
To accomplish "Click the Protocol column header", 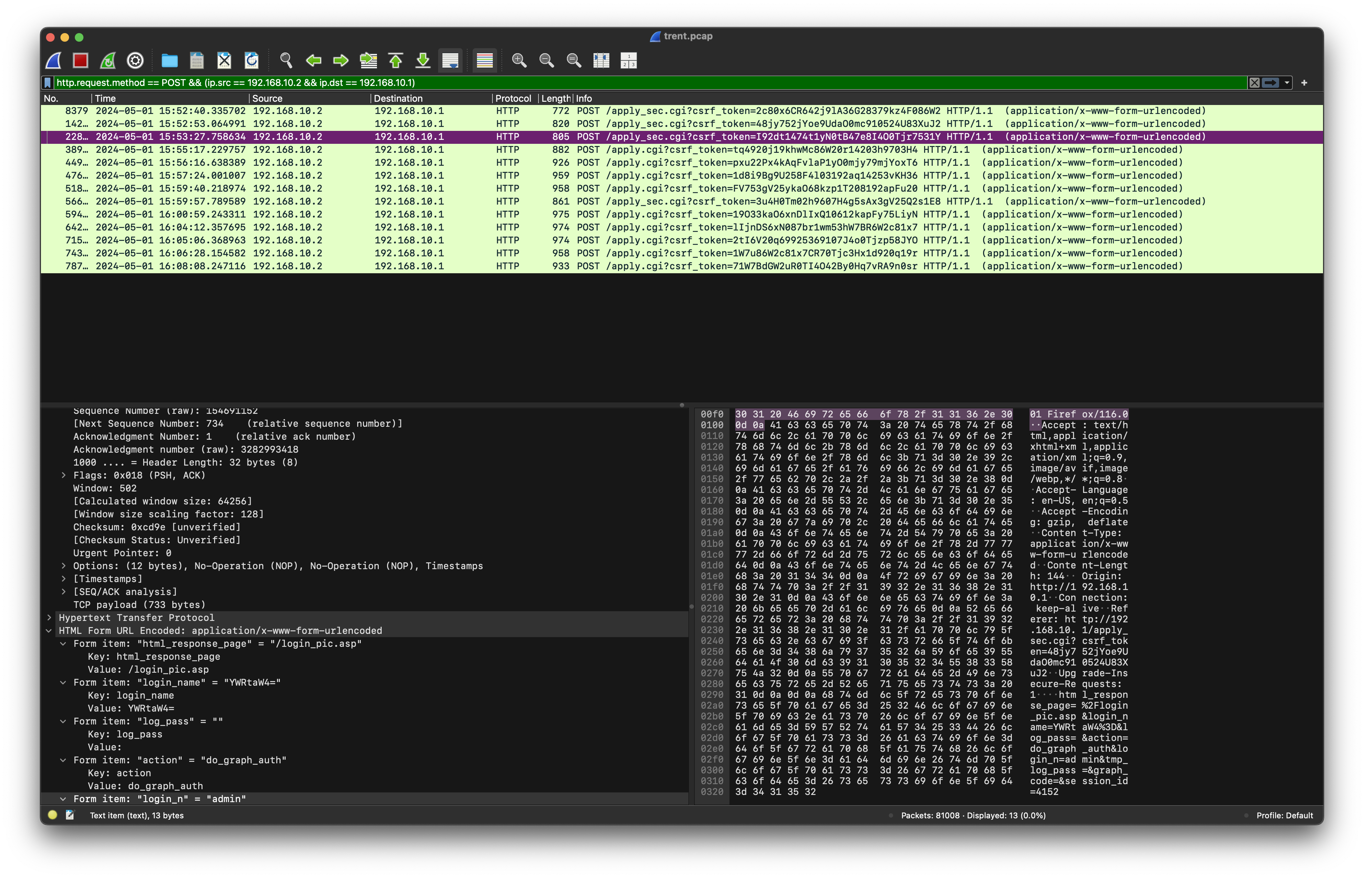I will tap(513, 98).
